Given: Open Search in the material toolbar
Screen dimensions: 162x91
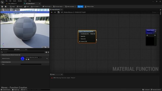Looking at the screenshot, I should tap(19, 7).
